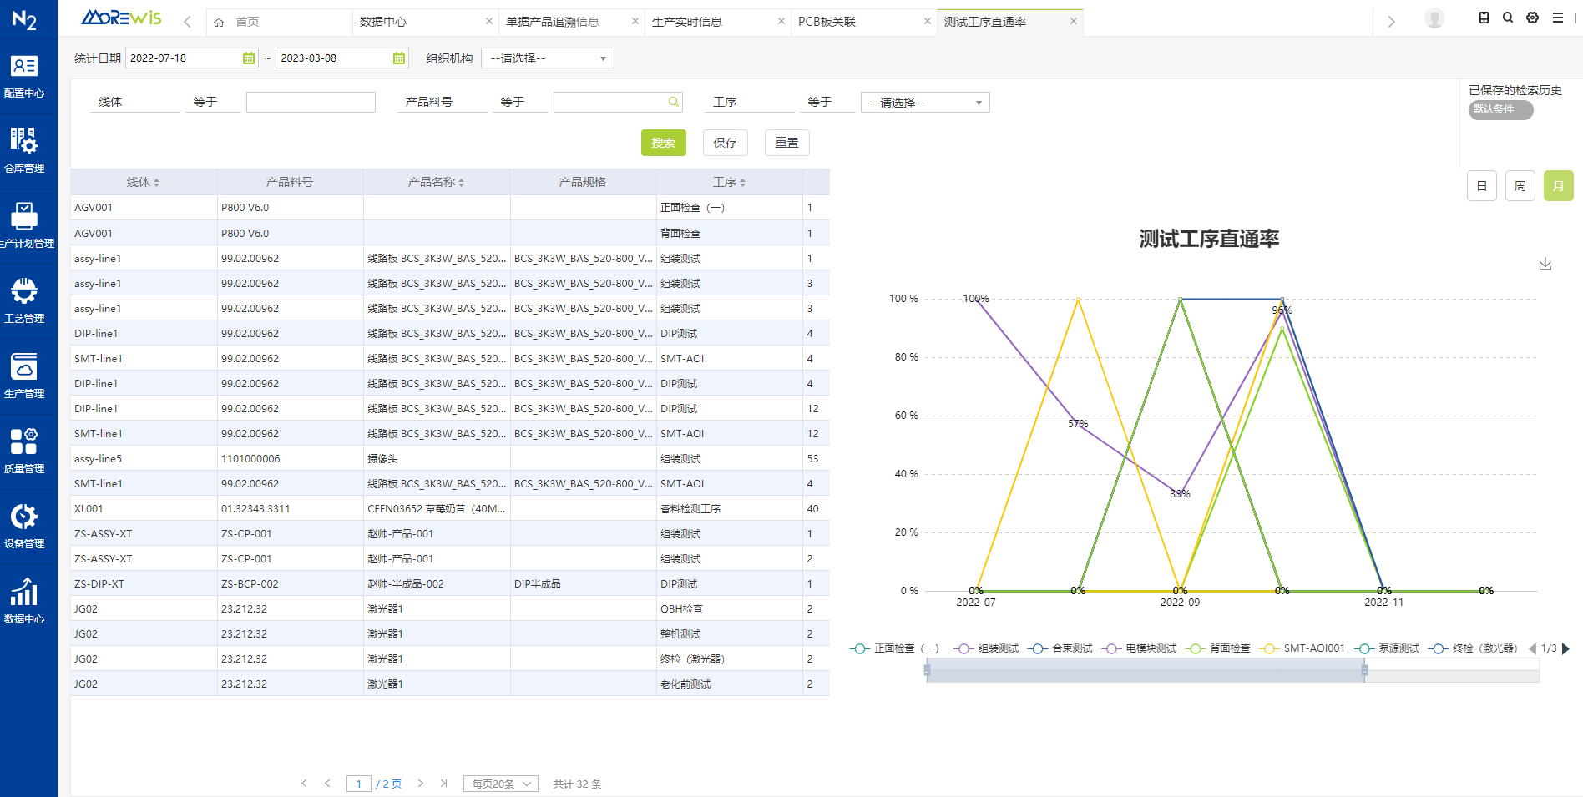1583x797 pixels.
Task: Toggle 组装测试 series in chart legend
Action: (989, 648)
